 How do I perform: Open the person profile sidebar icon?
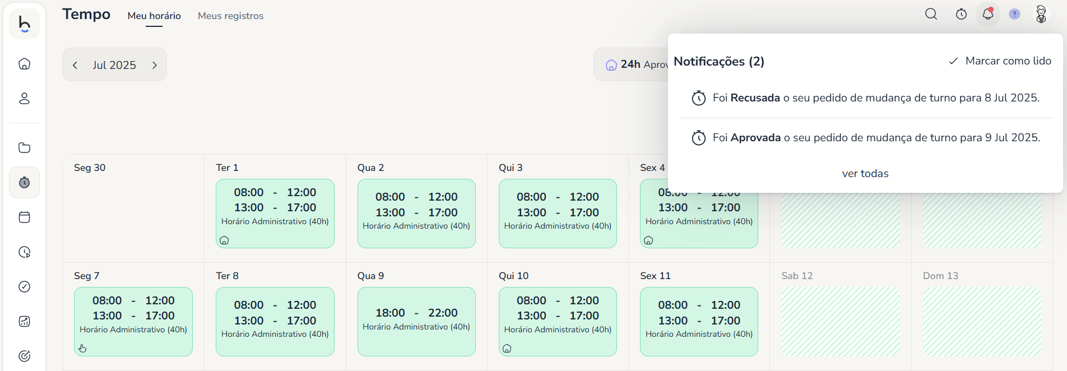pos(24,99)
